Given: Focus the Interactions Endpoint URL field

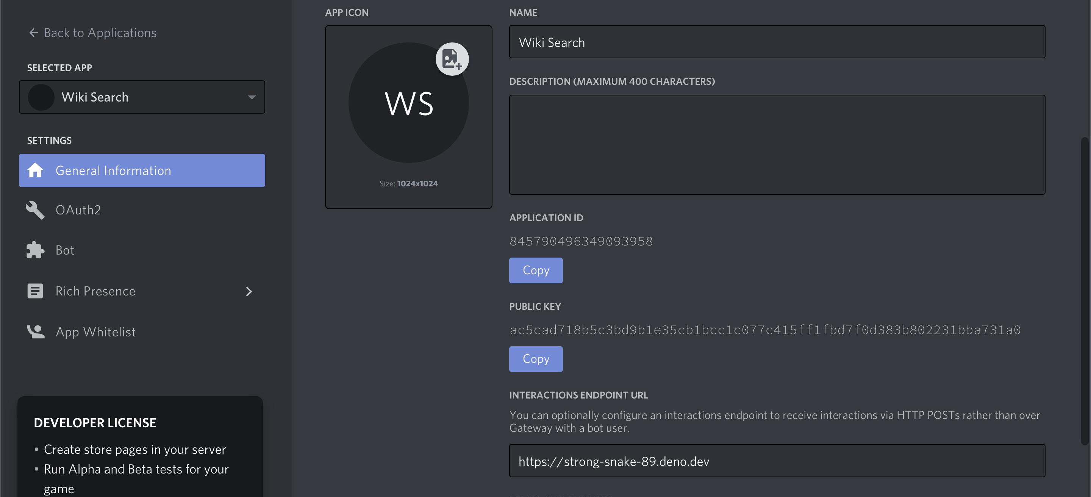Looking at the screenshot, I should click(x=777, y=461).
